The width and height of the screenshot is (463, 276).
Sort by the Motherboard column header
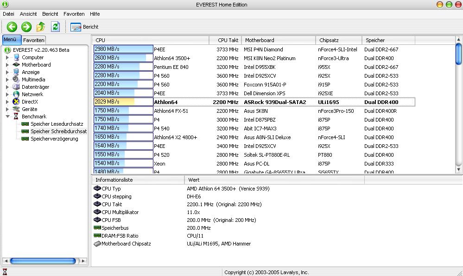pyautogui.click(x=279, y=40)
